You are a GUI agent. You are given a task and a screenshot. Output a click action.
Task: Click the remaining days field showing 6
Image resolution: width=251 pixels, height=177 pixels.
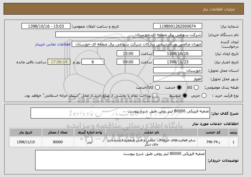[93, 62]
